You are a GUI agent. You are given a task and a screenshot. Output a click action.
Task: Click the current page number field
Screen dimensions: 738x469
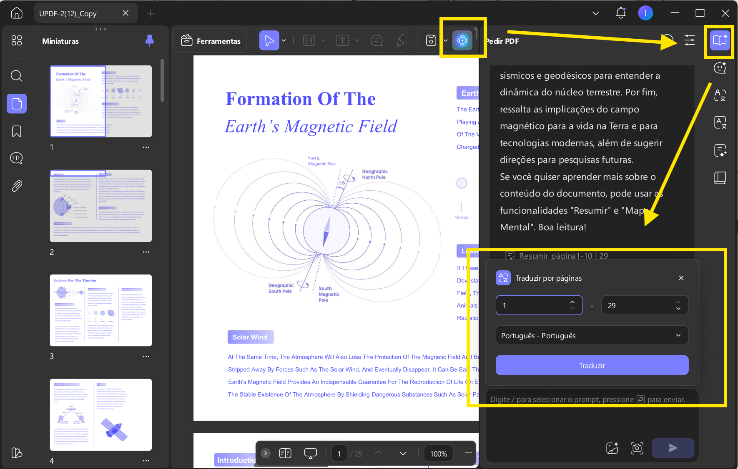pos(339,454)
